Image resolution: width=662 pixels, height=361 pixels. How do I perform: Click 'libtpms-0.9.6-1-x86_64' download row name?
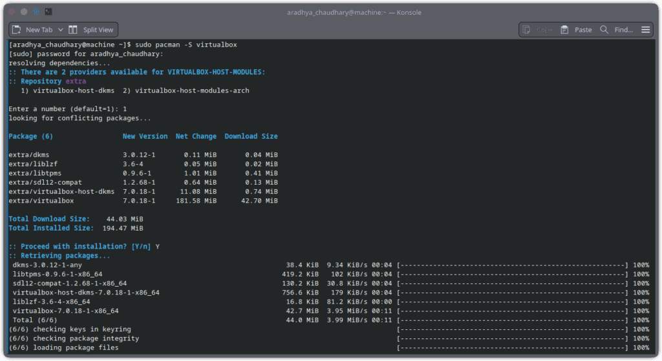[58, 274]
